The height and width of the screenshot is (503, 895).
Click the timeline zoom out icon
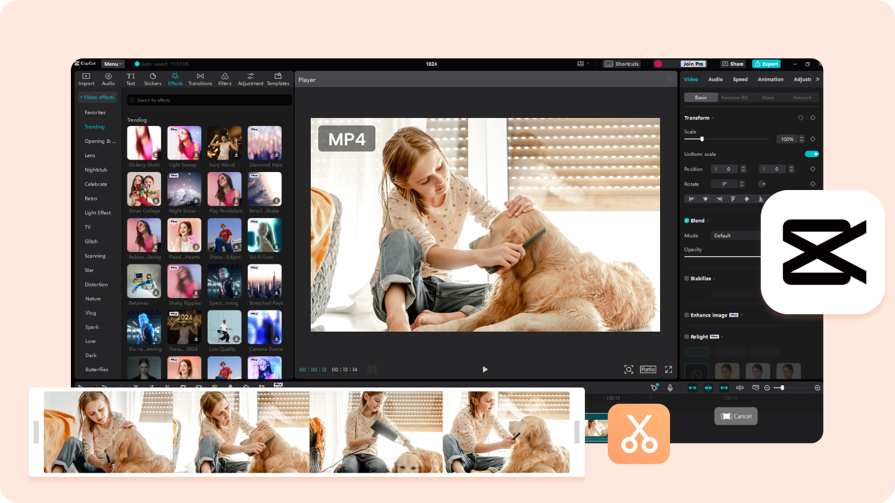click(x=767, y=387)
